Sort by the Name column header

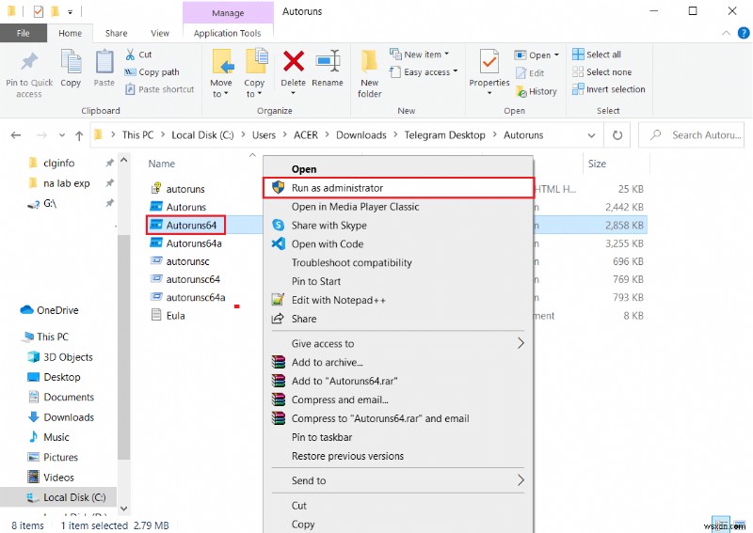tap(162, 164)
